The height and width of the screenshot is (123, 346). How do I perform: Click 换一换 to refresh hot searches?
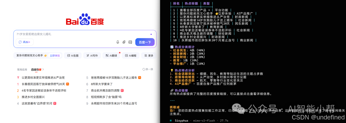[x=148, y=69]
